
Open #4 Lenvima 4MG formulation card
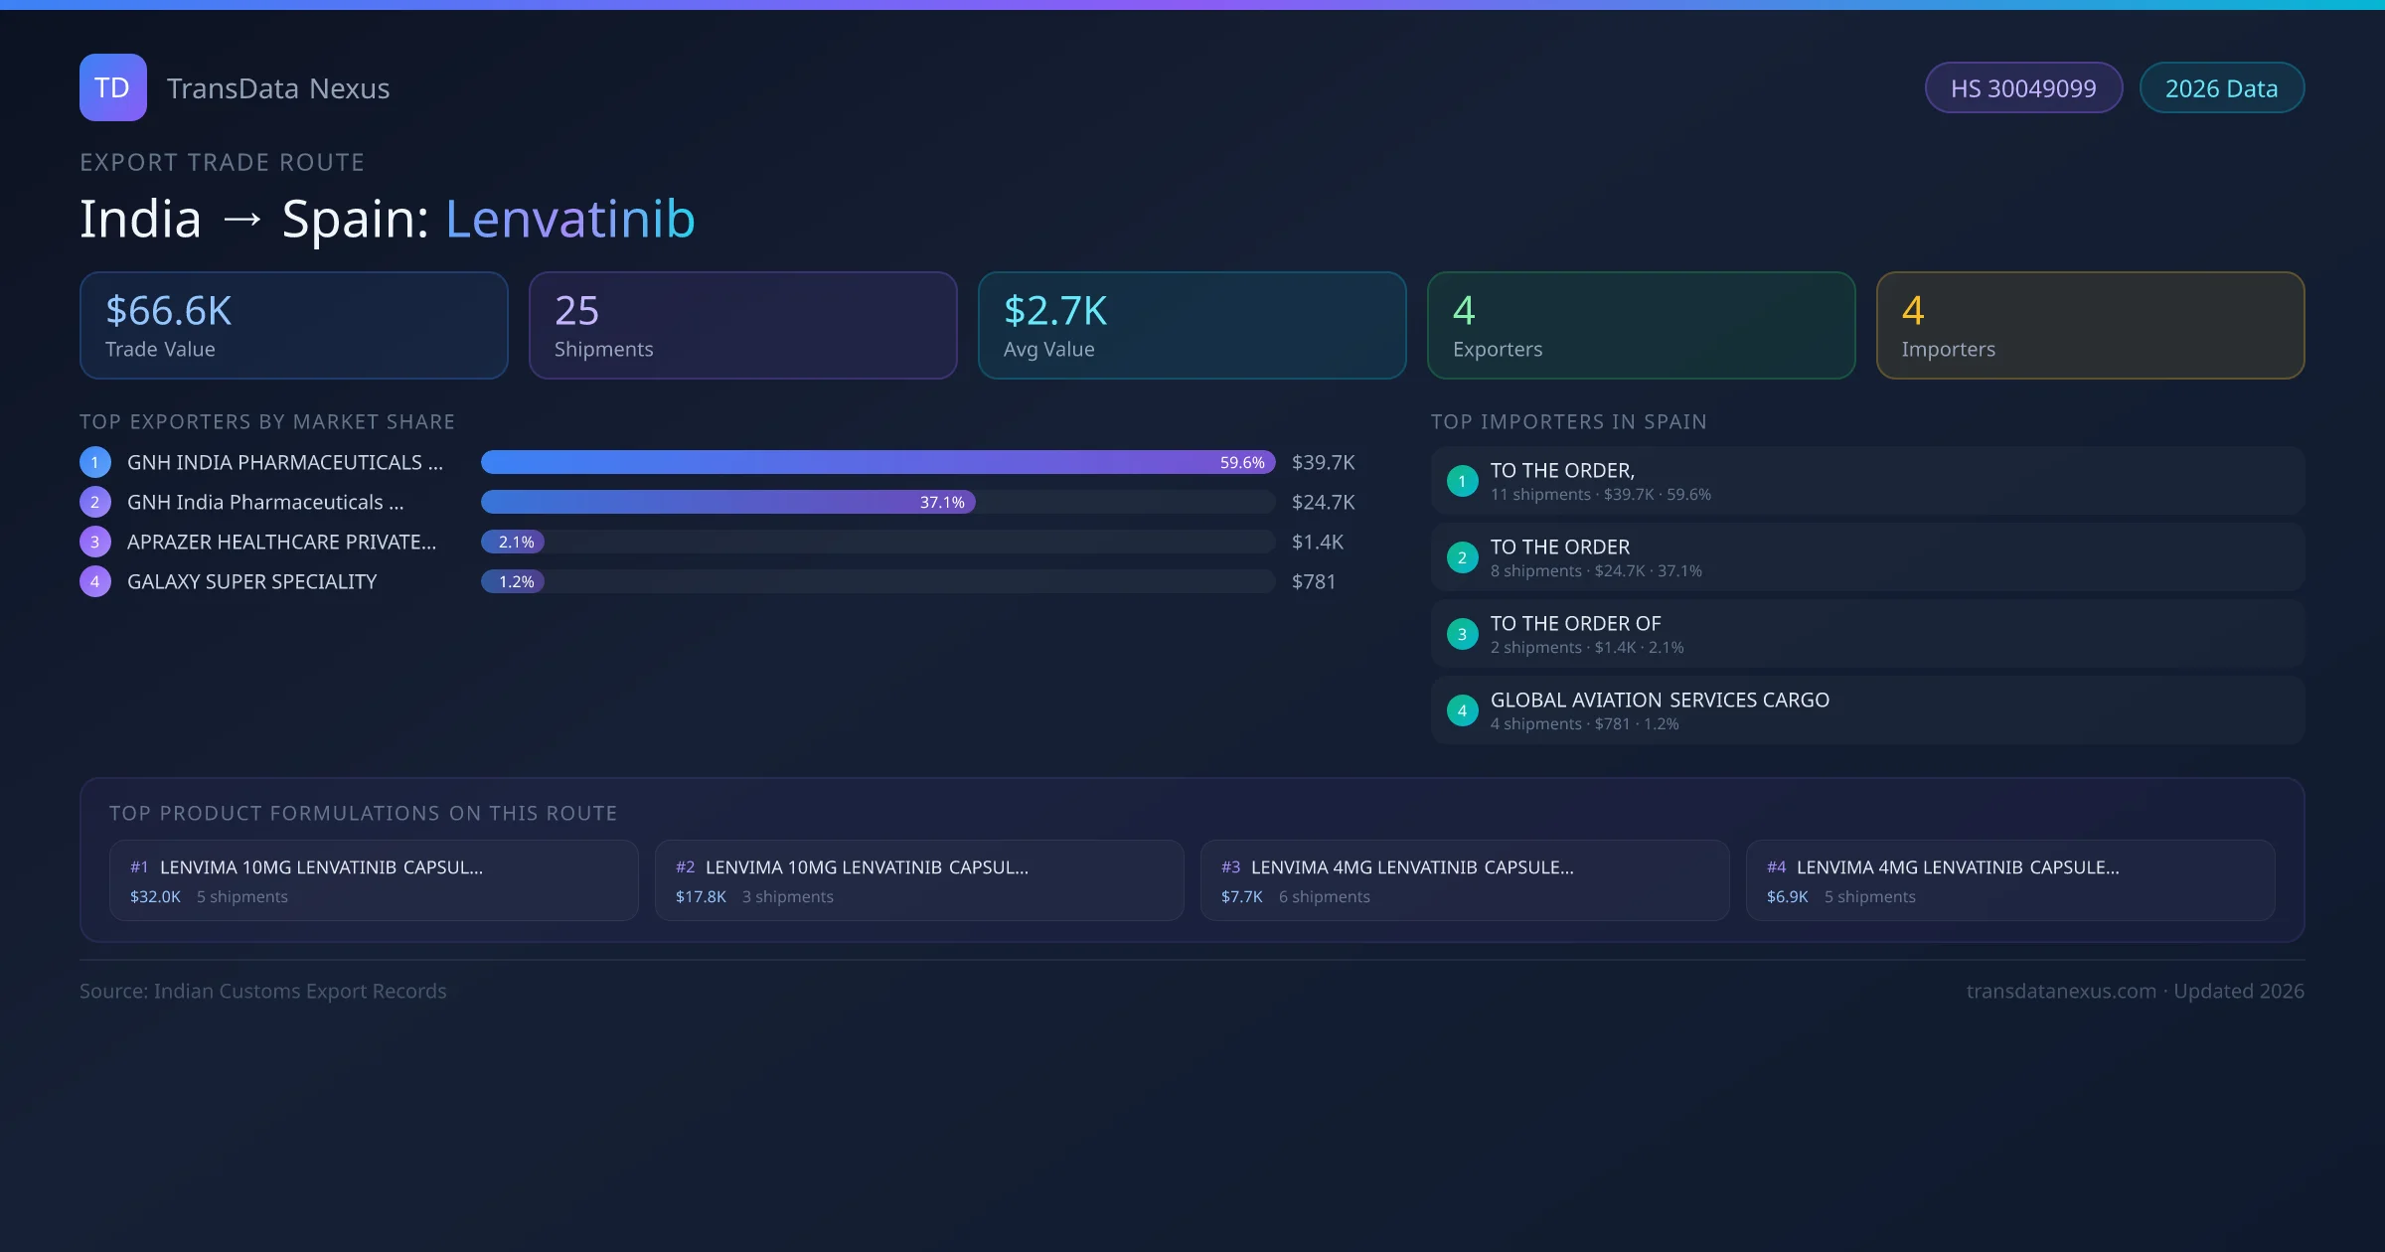[x=2009, y=880]
